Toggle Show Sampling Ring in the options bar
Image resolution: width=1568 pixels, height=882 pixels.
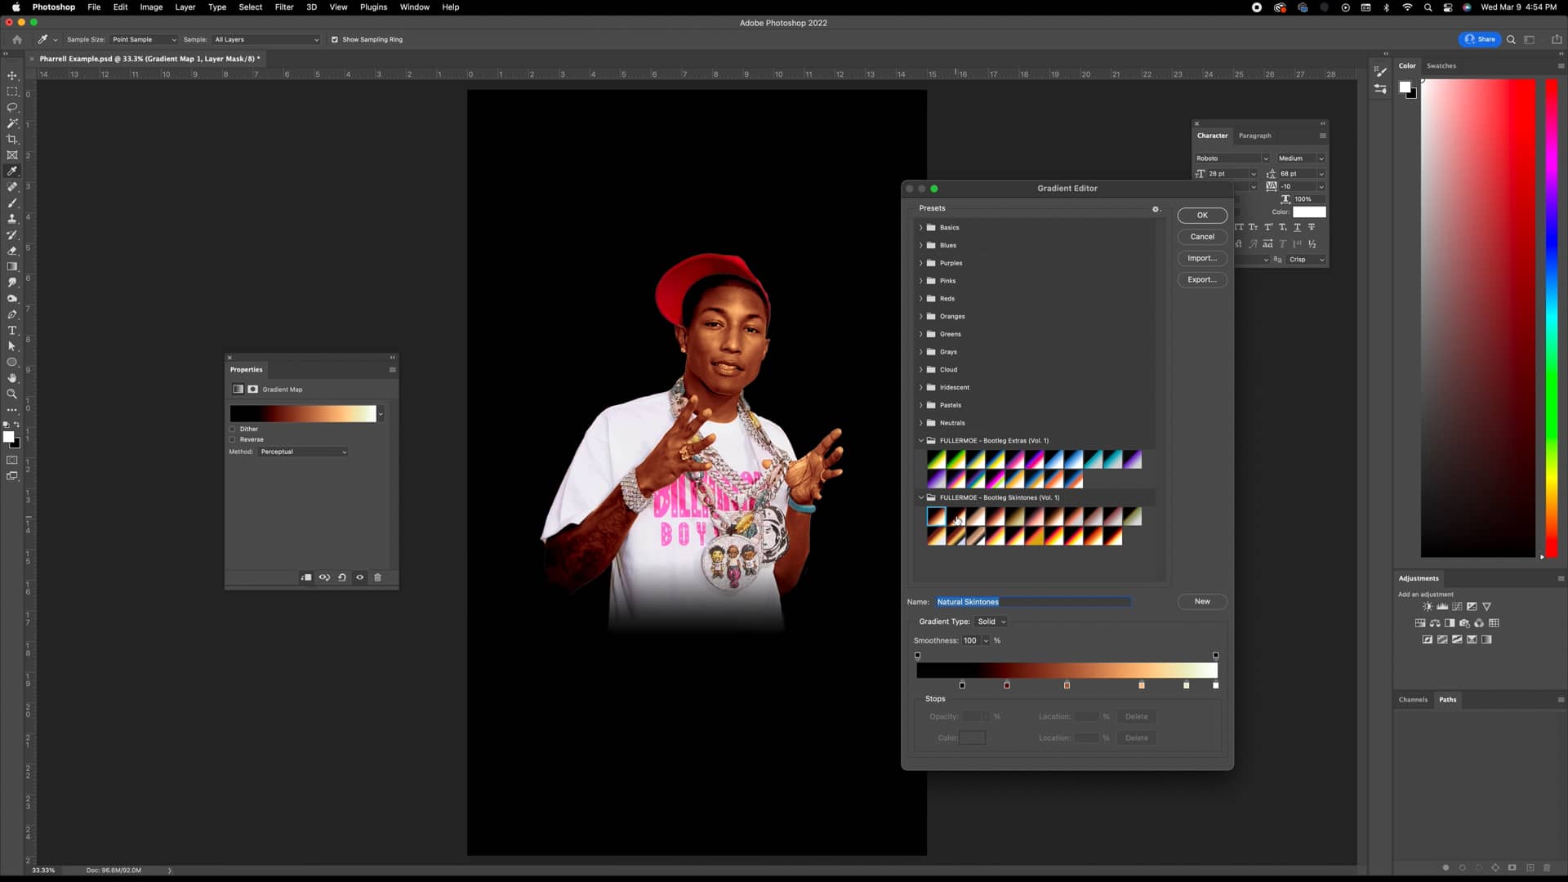point(335,38)
